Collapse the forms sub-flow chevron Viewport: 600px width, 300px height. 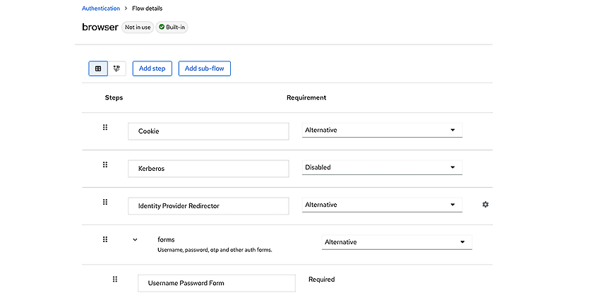click(135, 240)
